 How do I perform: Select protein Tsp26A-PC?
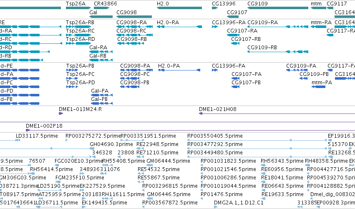[81, 74]
